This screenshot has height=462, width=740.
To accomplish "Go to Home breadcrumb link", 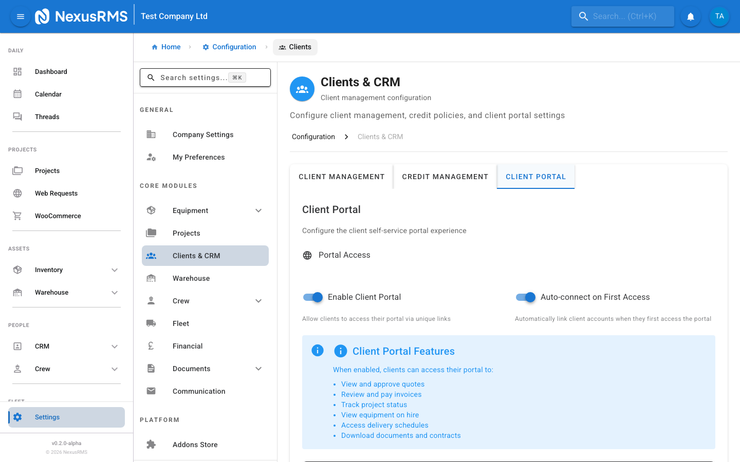I will pyautogui.click(x=166, y=47).
